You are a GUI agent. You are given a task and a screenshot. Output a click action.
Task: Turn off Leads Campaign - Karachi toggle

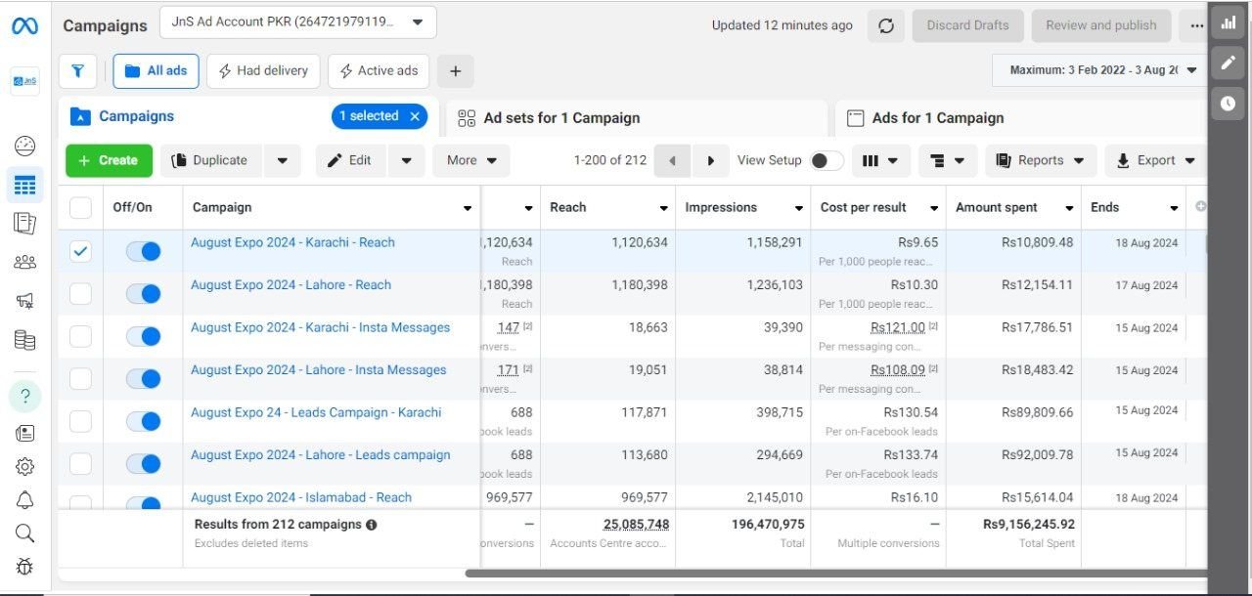(143, 421)
